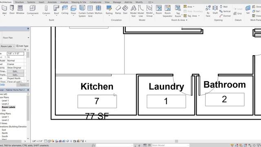Select the Set work plane tool
The image size is (261, 147).
point(248,10)
